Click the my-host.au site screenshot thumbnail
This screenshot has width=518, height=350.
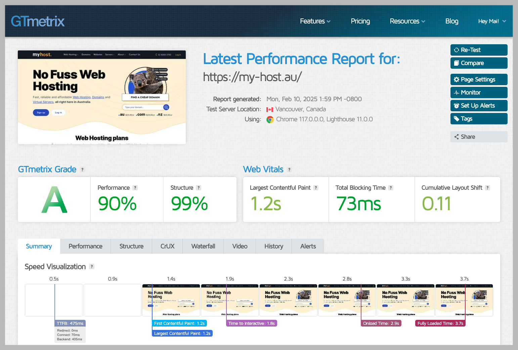pyautogui.click(x=102, y=97)
